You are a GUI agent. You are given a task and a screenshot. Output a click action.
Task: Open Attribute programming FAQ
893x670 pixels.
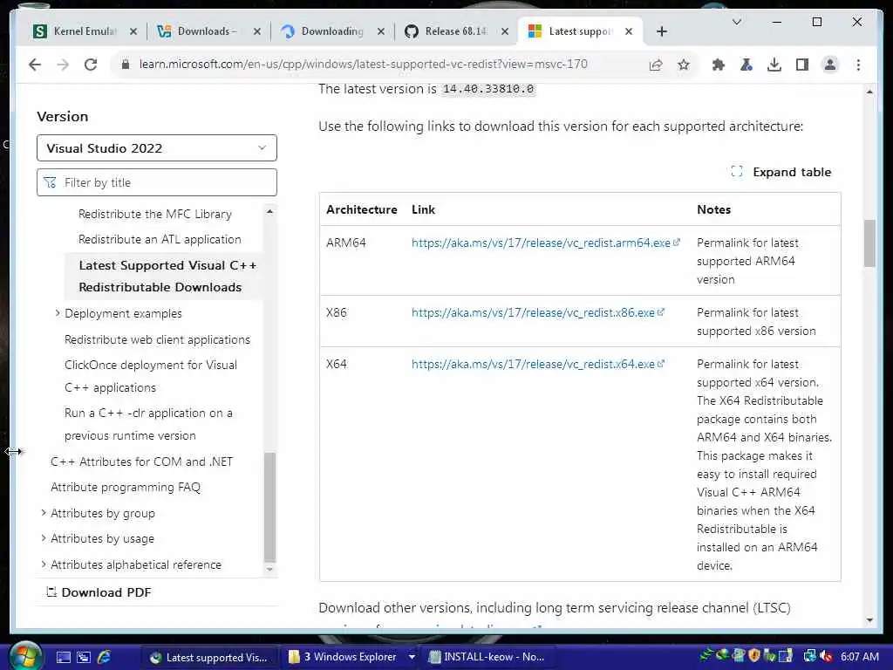tap(126, 487)
